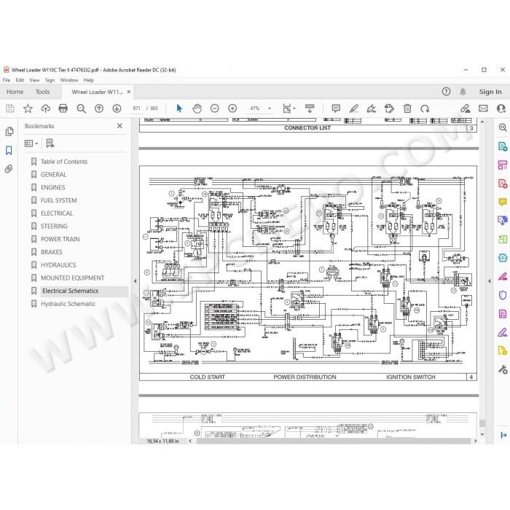Select the Hand pan tool
The image size is (510, 510).
(x=197, y=109)
